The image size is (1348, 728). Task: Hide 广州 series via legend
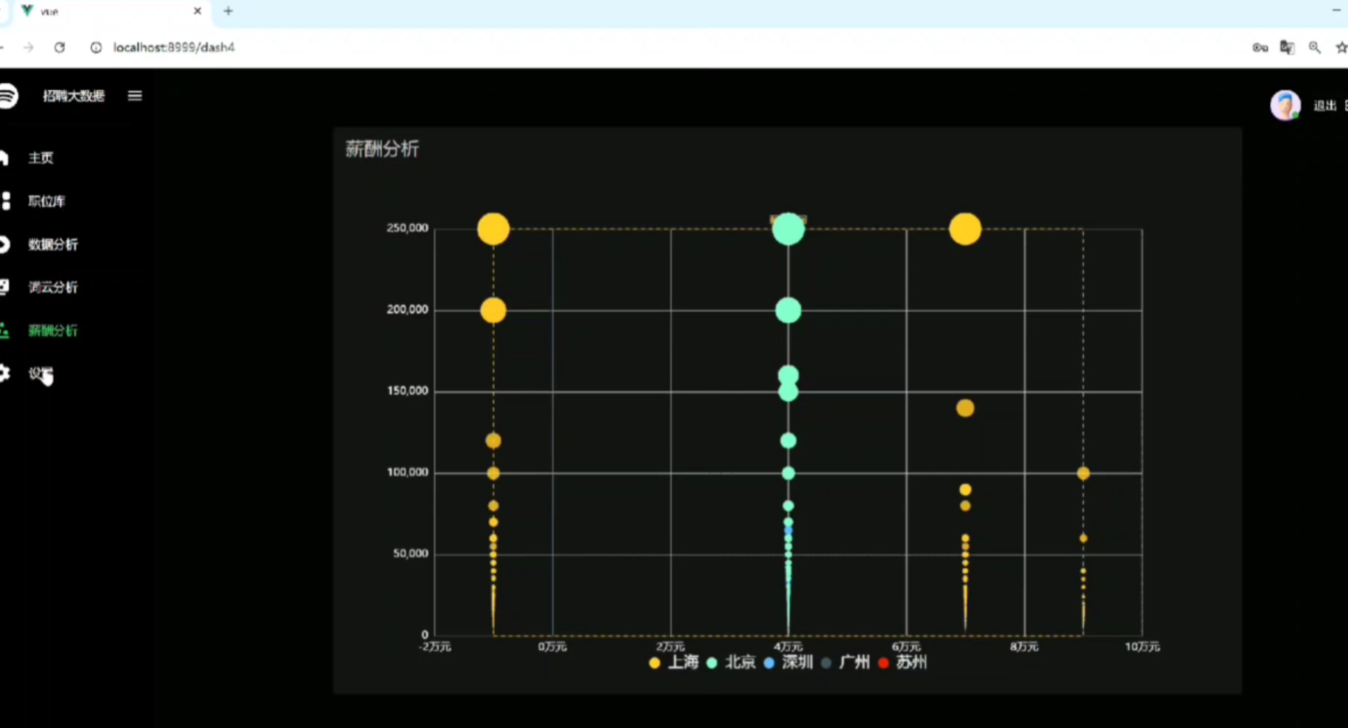pyautogui.click(x=846, y=663)
